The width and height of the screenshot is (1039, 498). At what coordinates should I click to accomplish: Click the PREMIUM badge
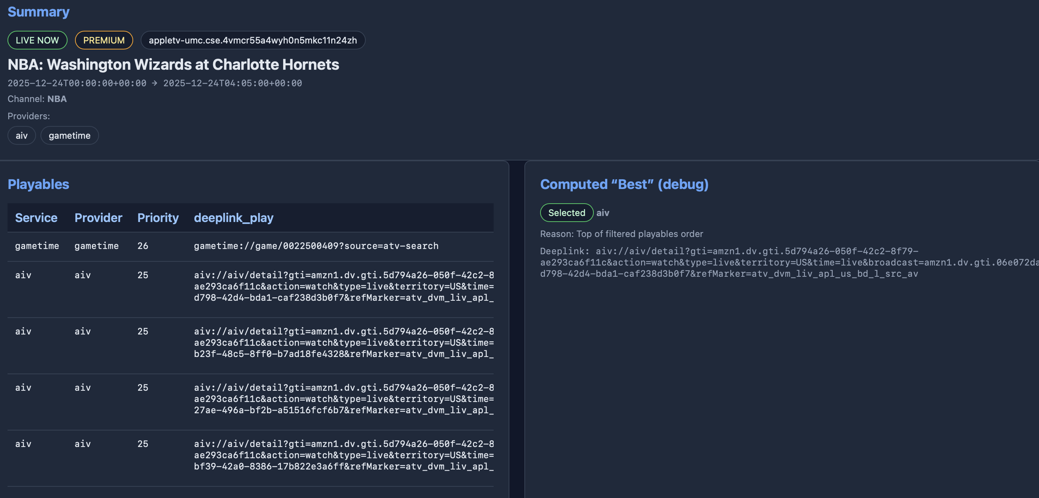tap(104, 40)
